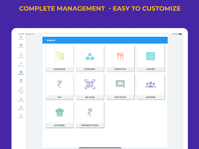Go to Orders in the sidebar
This screenshot has height=149, width=199.
click(21, 38)
